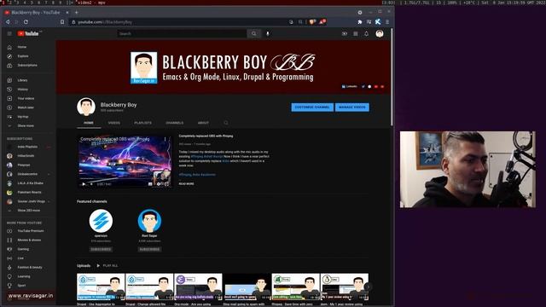The width and height of the screenshot is (546, 307).
Task: Open the browser main menu
Action: pos(387,22)
